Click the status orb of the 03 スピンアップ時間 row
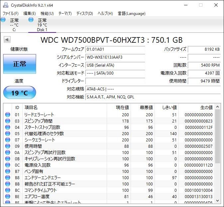224x207 pixels. [8, 121]
